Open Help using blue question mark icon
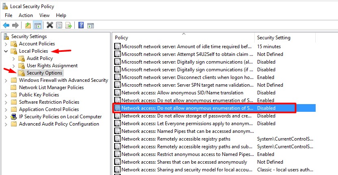The height and width of the screenshot is (175, 338). tap(81, 25)
